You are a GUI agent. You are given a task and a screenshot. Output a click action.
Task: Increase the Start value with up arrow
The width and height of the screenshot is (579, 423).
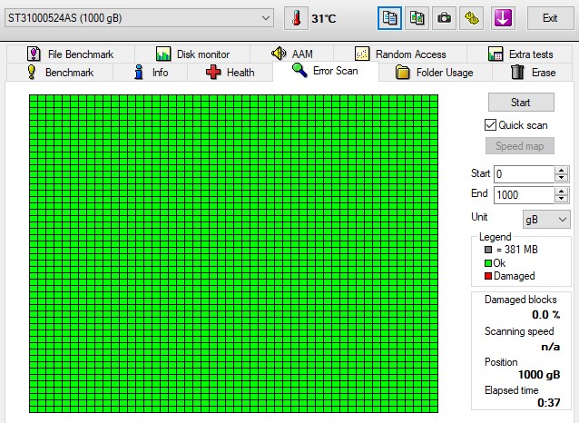562,170
